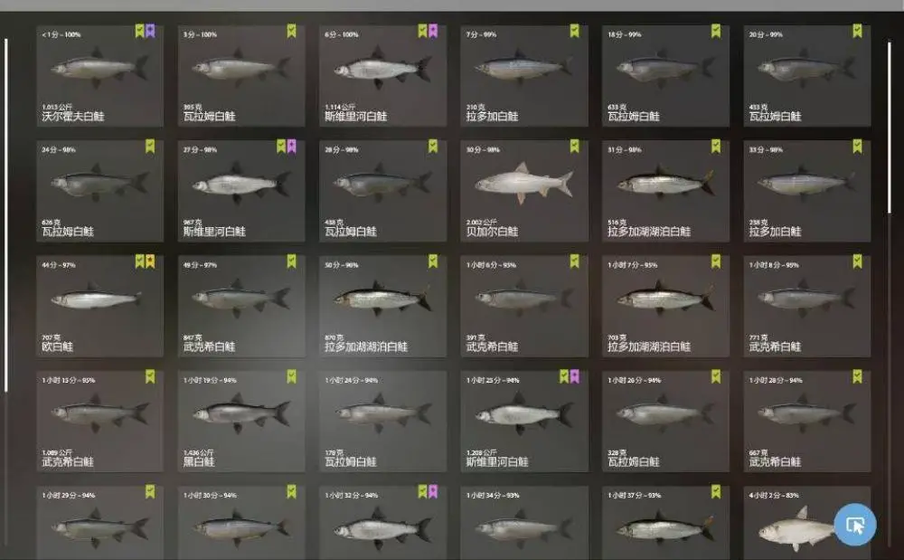
Task: Click the right vertical scrollbar thumb
Action: click(890, 128)
